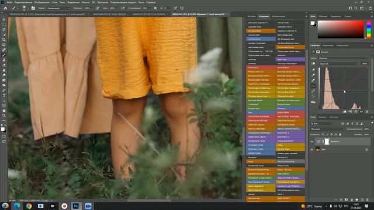
Task: Open the Properties panel menu
Action: click(x=372, y=45)
